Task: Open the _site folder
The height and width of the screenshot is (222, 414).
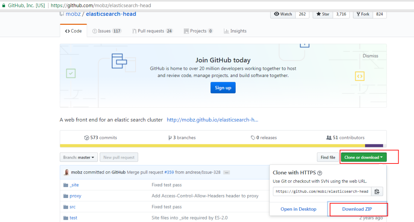Action: click(74, 185)
